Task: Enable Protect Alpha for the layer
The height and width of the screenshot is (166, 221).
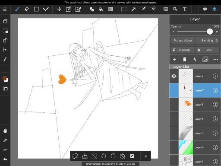Action: point(183,41)
